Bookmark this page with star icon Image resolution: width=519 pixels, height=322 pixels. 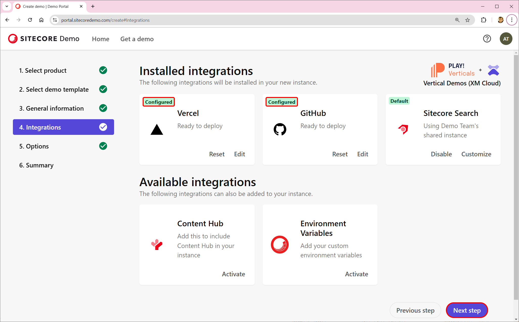pyautogui.click(x=467, y=20)
